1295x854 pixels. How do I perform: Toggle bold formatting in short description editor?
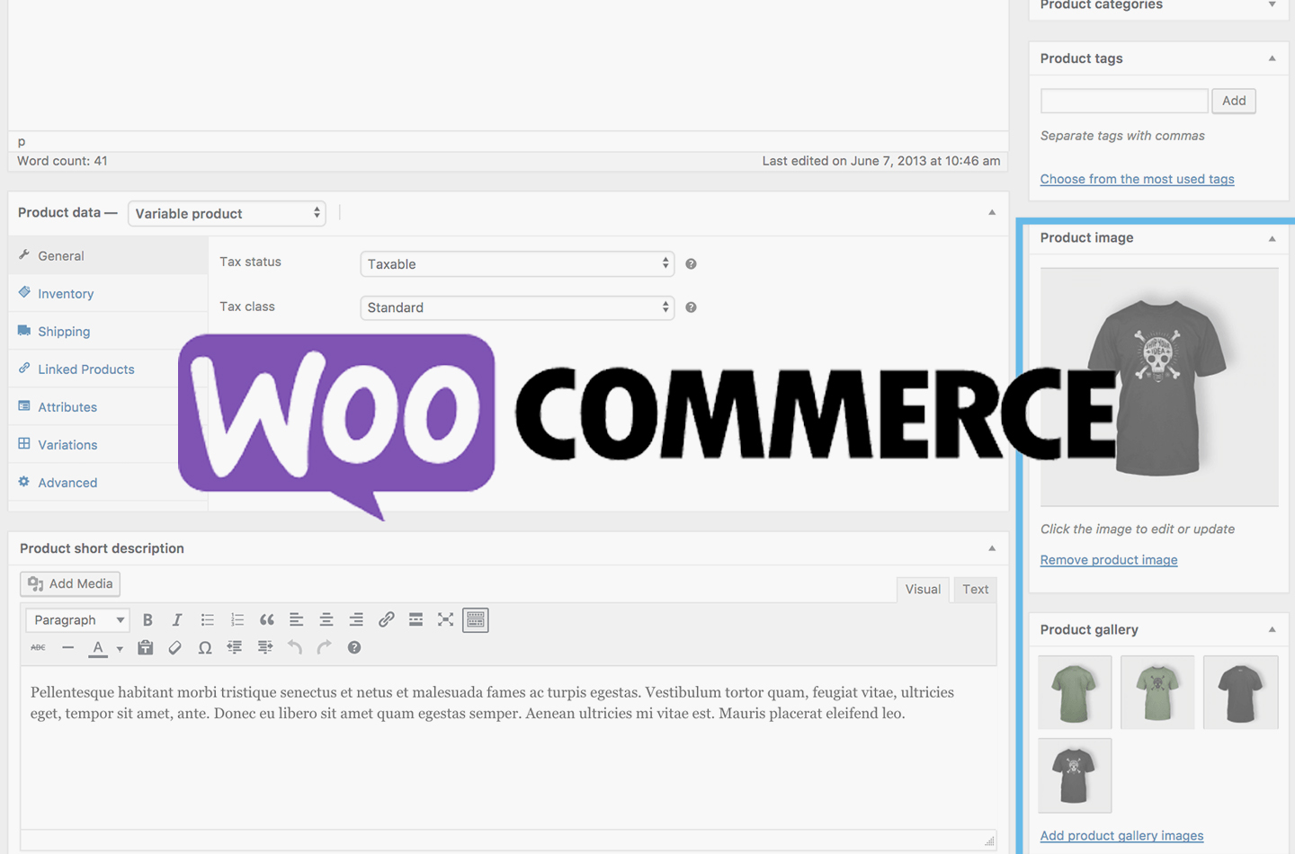click(147, 619)
